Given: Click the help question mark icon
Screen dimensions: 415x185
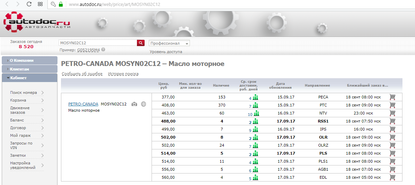Looking at the screenshot, I should coord(103,50).
